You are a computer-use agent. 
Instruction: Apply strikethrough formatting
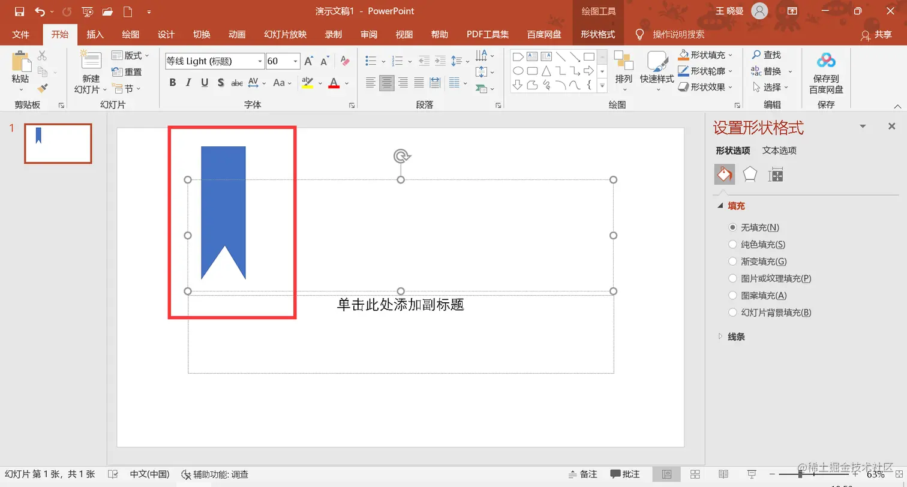coord(237,83)
